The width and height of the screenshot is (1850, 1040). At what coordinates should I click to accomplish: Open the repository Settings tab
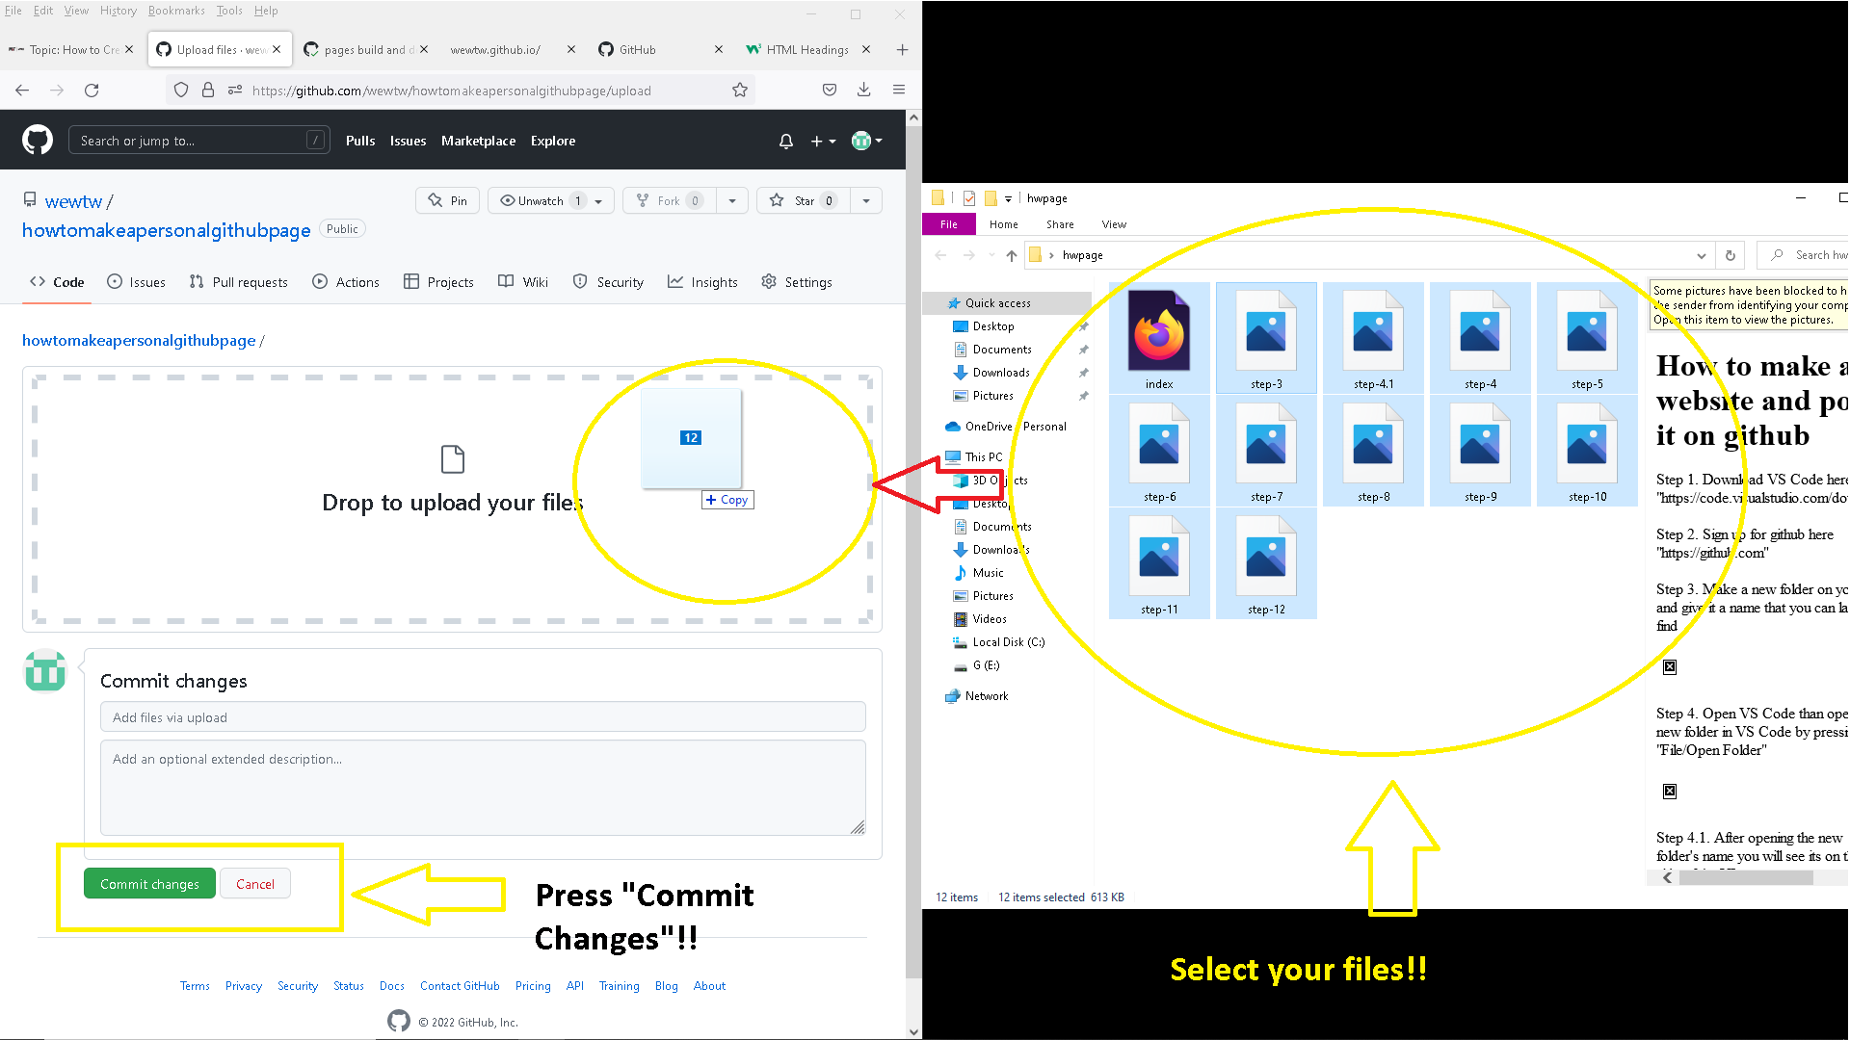pyautogui.click(x=797, y=282)
